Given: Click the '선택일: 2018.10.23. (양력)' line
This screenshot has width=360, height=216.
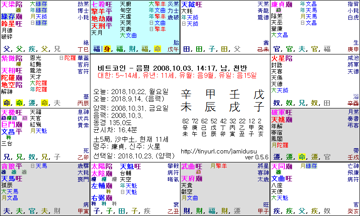Looking at the screenshot, I should 134,156.
